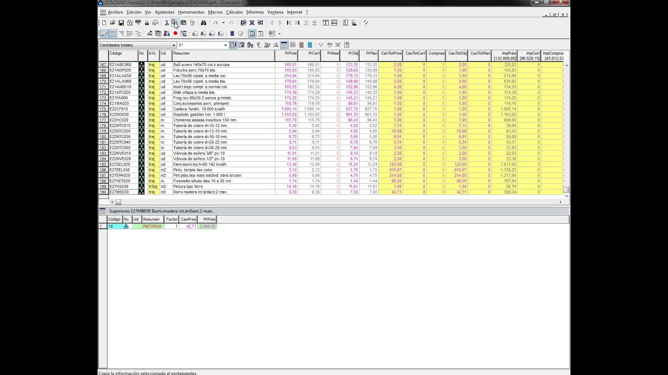The image size is (668, 375).
Task: Click the calculator grid icon
Action: 252,33
